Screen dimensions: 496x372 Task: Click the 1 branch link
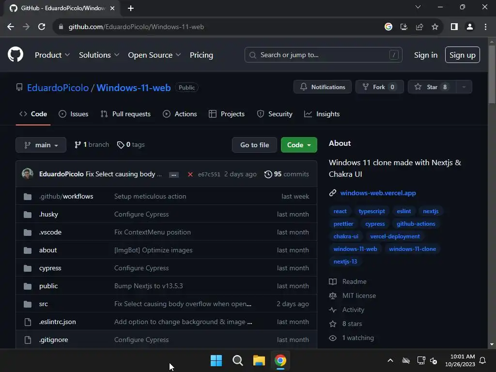click(x=92, y=145)
